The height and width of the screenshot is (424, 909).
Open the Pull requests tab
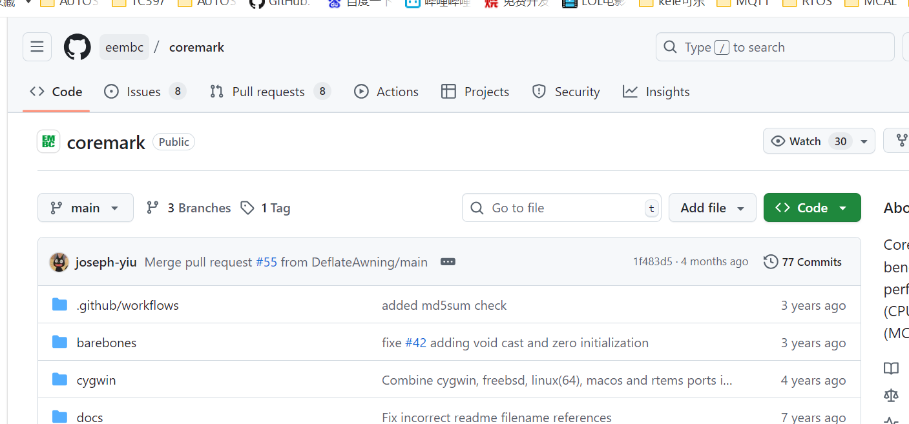[270, 92]
